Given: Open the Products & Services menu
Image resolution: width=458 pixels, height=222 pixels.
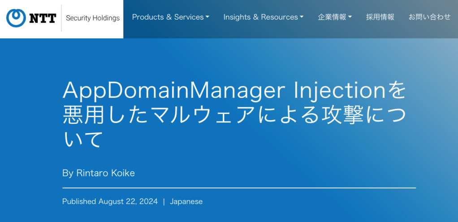Looking at the screenshot, I should [168, 17].
